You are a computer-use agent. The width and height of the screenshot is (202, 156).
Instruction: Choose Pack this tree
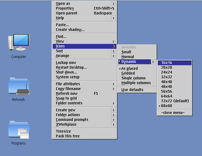[x=85, y=136]
